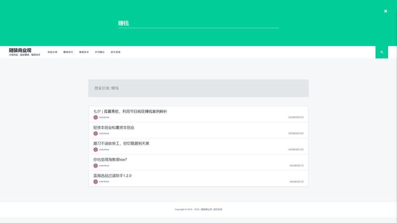Open article 你也觉得淘客很low?
This screenshot has height=223, width=397.
click(110, 160)
